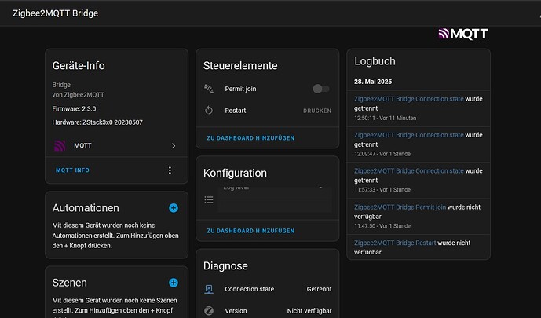Click the Restart refresh icon
The width and height of the screenshot is (541, 318).
[209, 111]
